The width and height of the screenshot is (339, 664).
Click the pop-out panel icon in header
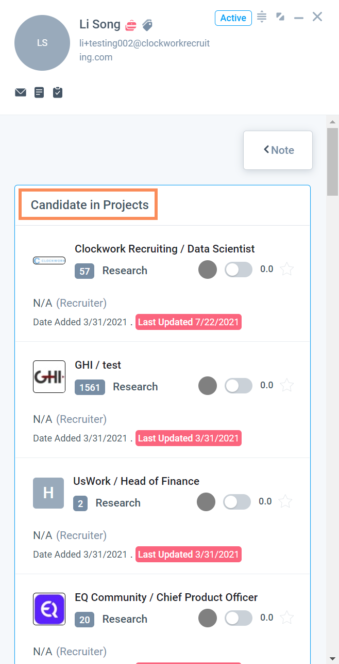pos(280,17)
